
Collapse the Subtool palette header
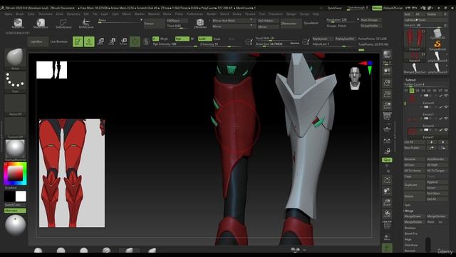[410, 80]
